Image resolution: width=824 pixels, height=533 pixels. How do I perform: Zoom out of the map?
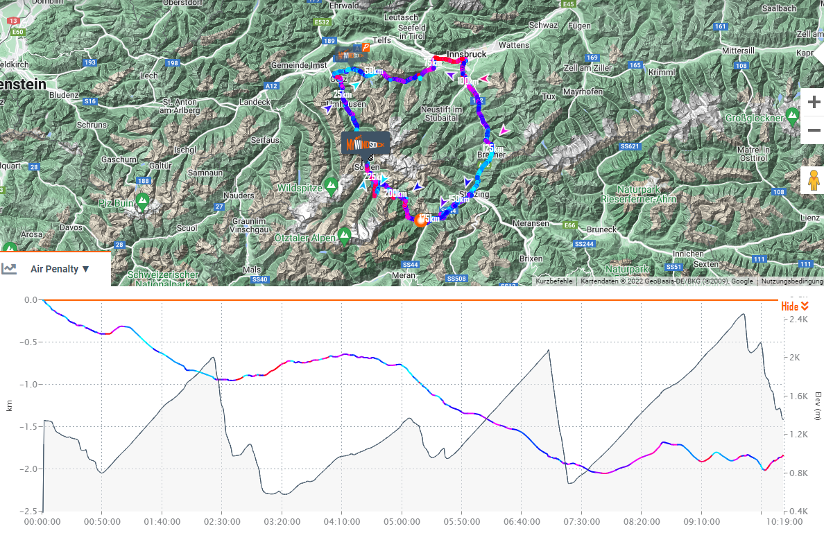(814, 130)
